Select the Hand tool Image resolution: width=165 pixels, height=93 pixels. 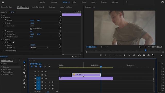(24, 83)
